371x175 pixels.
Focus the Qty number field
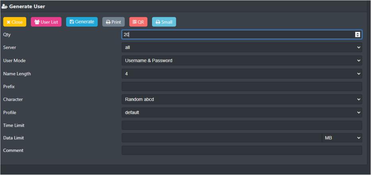238,35
